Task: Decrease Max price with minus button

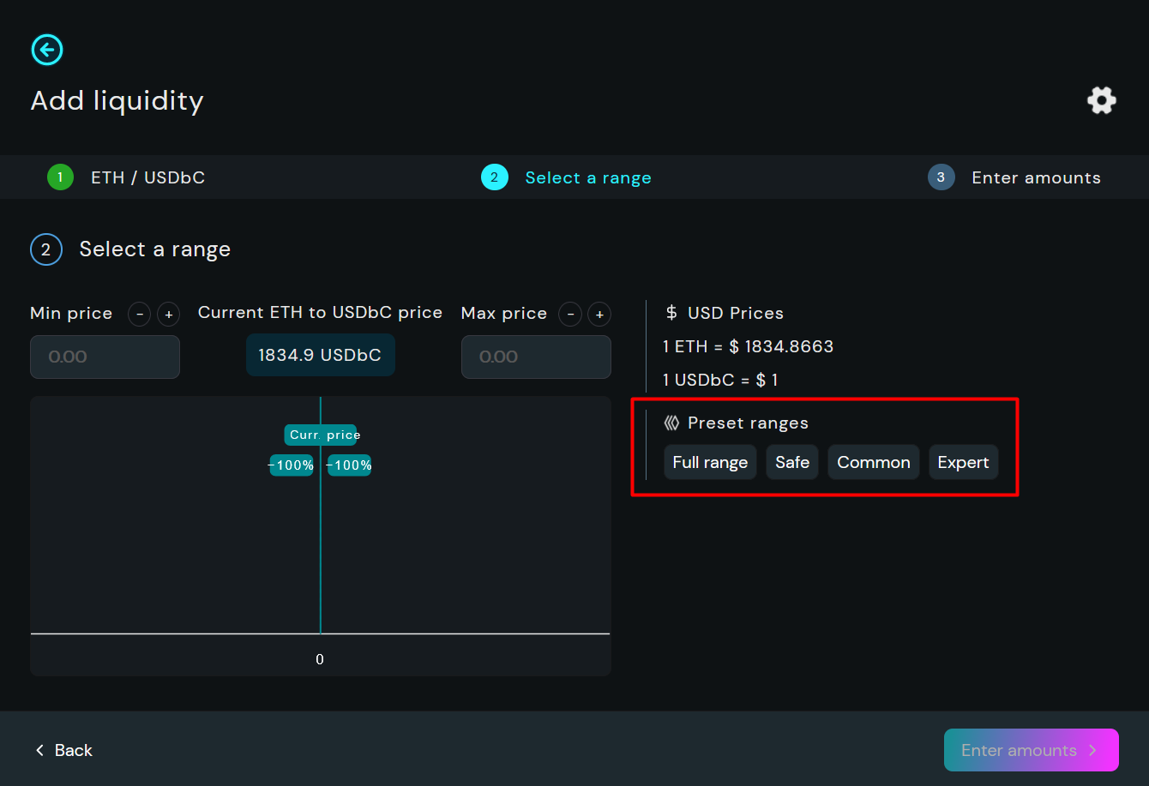Action: [x=570, y=315]
